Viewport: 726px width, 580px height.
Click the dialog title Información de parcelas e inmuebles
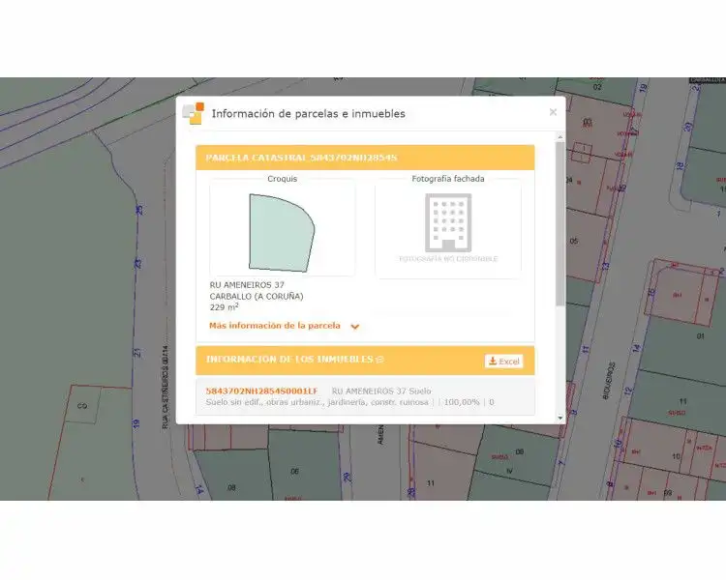309,114
